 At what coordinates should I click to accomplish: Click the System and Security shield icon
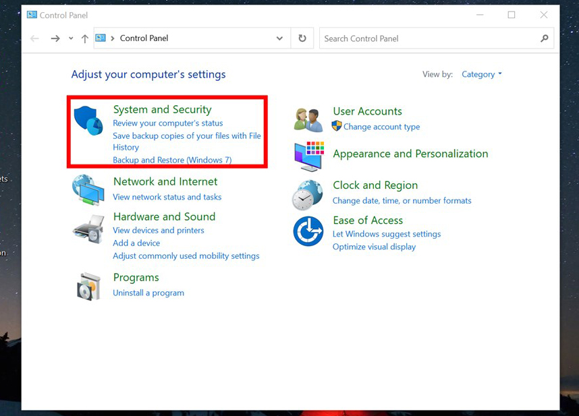[x=88, y=120]
